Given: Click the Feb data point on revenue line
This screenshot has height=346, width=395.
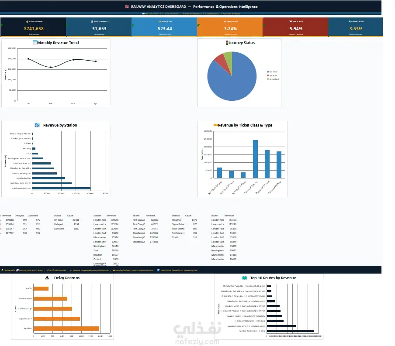Looking at the screenshot, I should (x=51, y=67).
